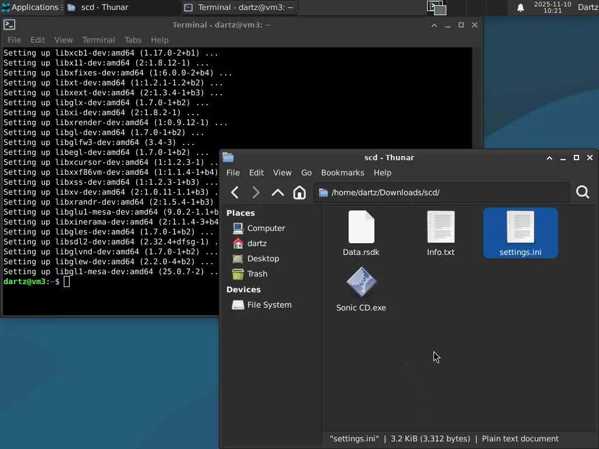Shade the Terminal window with up-arrow button
This screenshot has height=449, width=599.
pyautogui.click(x=434, y=25)
